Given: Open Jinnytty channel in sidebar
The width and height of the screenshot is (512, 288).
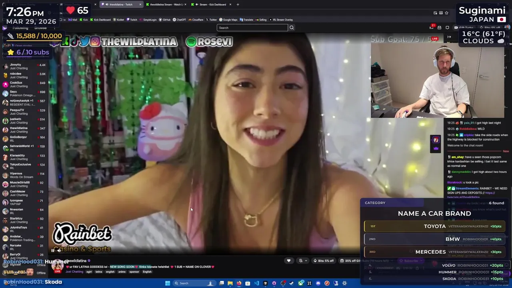Looking at the screenshot, I should pyautogui.click(x=24, y=66).
